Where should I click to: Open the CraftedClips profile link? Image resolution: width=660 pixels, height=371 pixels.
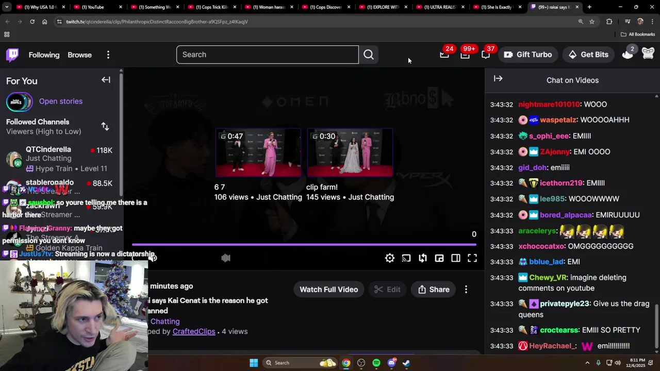tap(194, 331)
